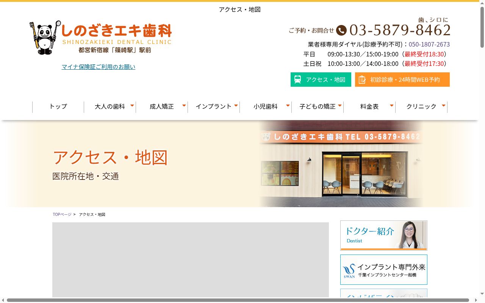Open the インプラント専門外来 banner
The height and width of the screenshot is (303, 485).
(384, 270)
